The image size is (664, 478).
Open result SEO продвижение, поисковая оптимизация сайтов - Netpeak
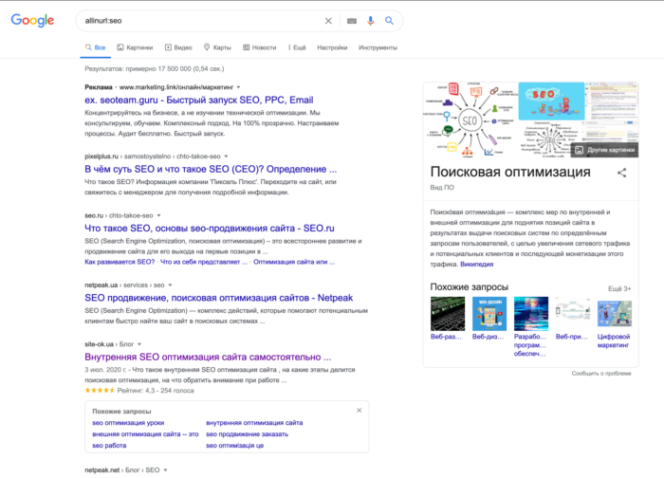pyautogui.click(x=218, y=298)
